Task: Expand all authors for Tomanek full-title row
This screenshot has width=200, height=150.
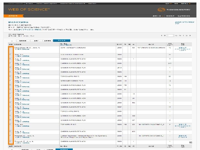Action: point(22,137)
